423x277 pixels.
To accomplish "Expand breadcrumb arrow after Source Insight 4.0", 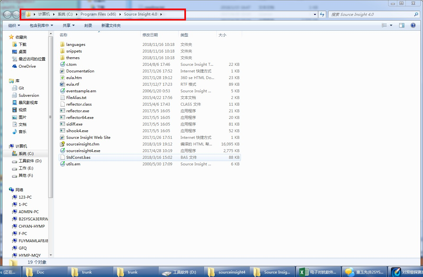I will pos(161,14).
